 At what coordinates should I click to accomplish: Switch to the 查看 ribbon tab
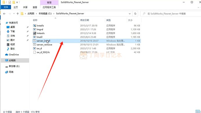point(35,7)
